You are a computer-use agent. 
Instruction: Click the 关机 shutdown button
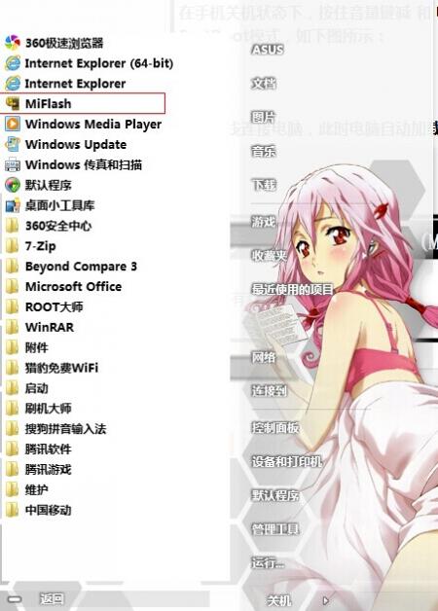tap(278, 600)
